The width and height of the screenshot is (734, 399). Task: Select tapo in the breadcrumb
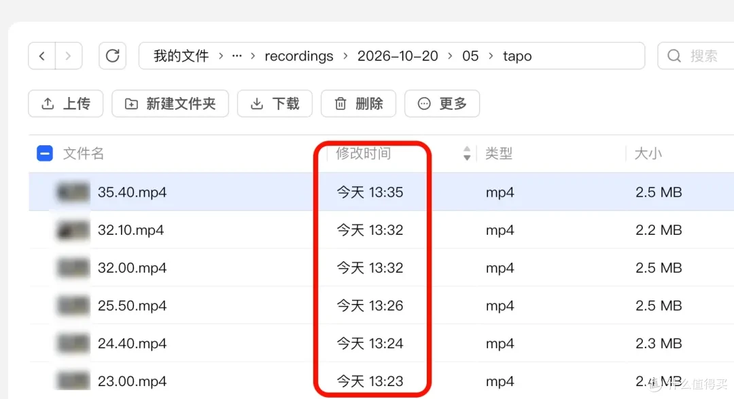tap(517, 56)
